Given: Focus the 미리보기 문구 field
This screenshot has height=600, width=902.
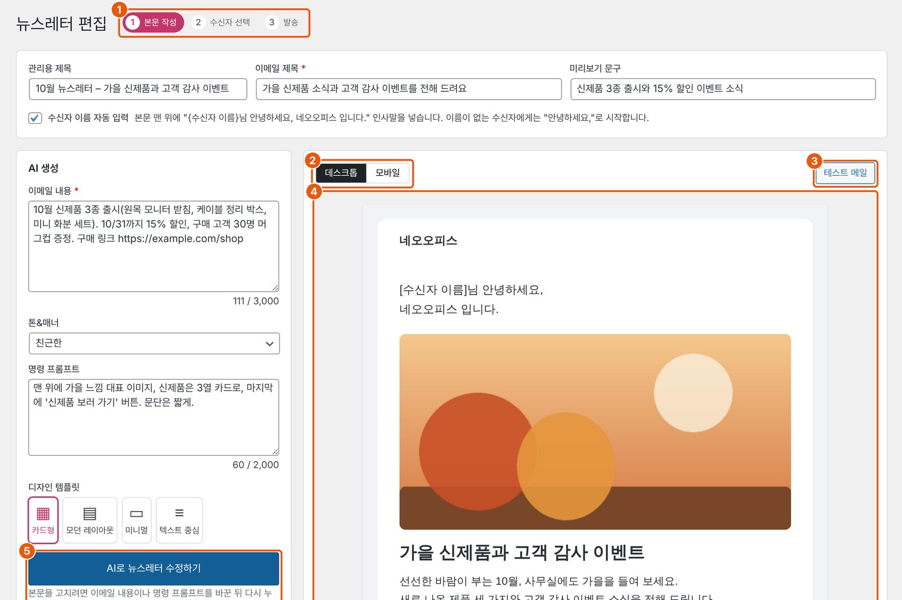Looking at the screenshot, I should [723, 89].
